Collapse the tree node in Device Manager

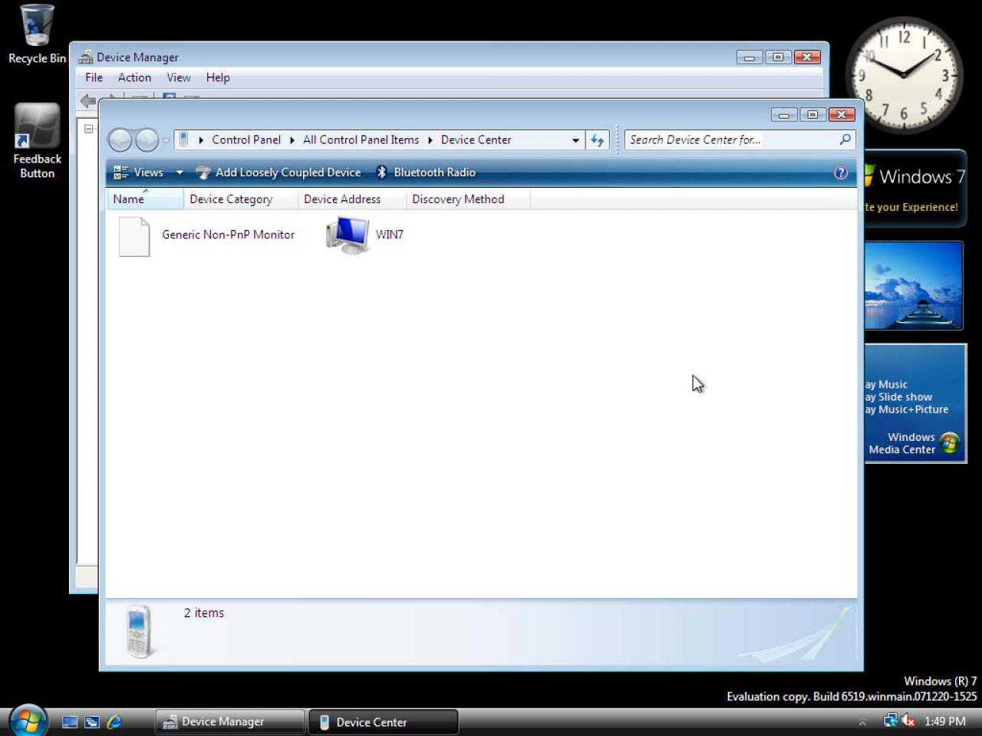[x=89, y=129]
